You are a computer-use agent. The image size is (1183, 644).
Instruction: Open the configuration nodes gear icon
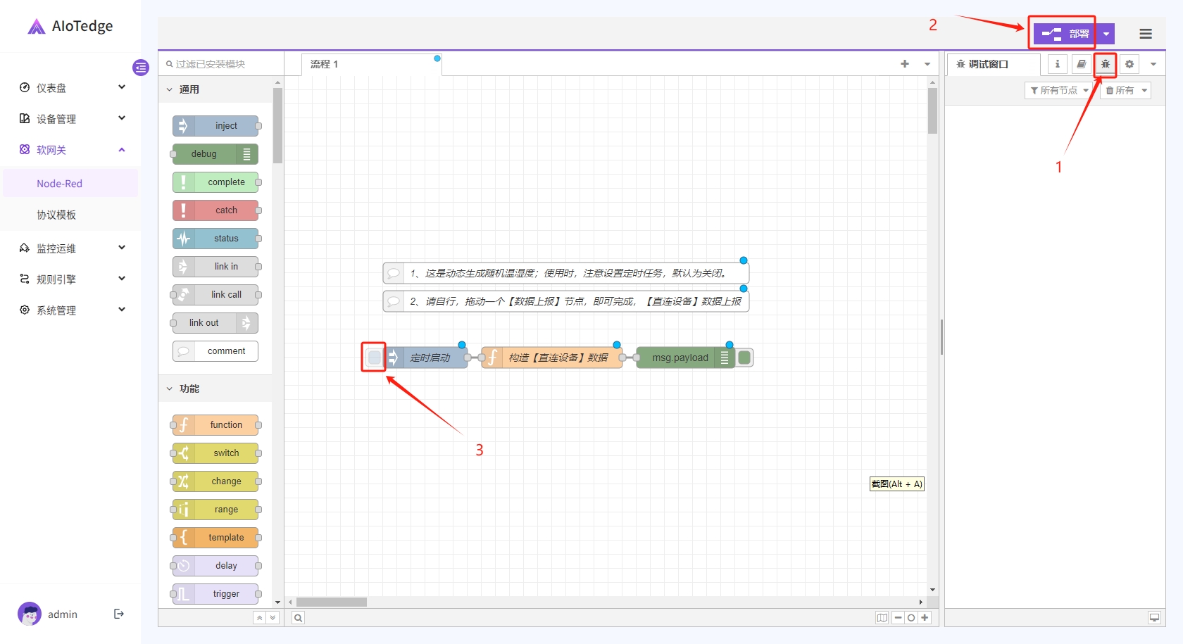click(x=1129, y=64)
